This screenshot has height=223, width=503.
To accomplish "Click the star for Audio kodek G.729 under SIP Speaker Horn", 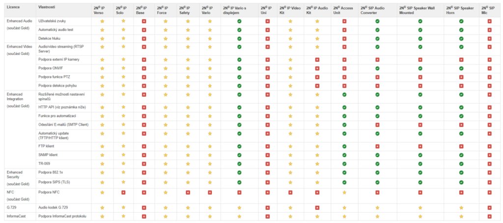I will click(461, 208).
